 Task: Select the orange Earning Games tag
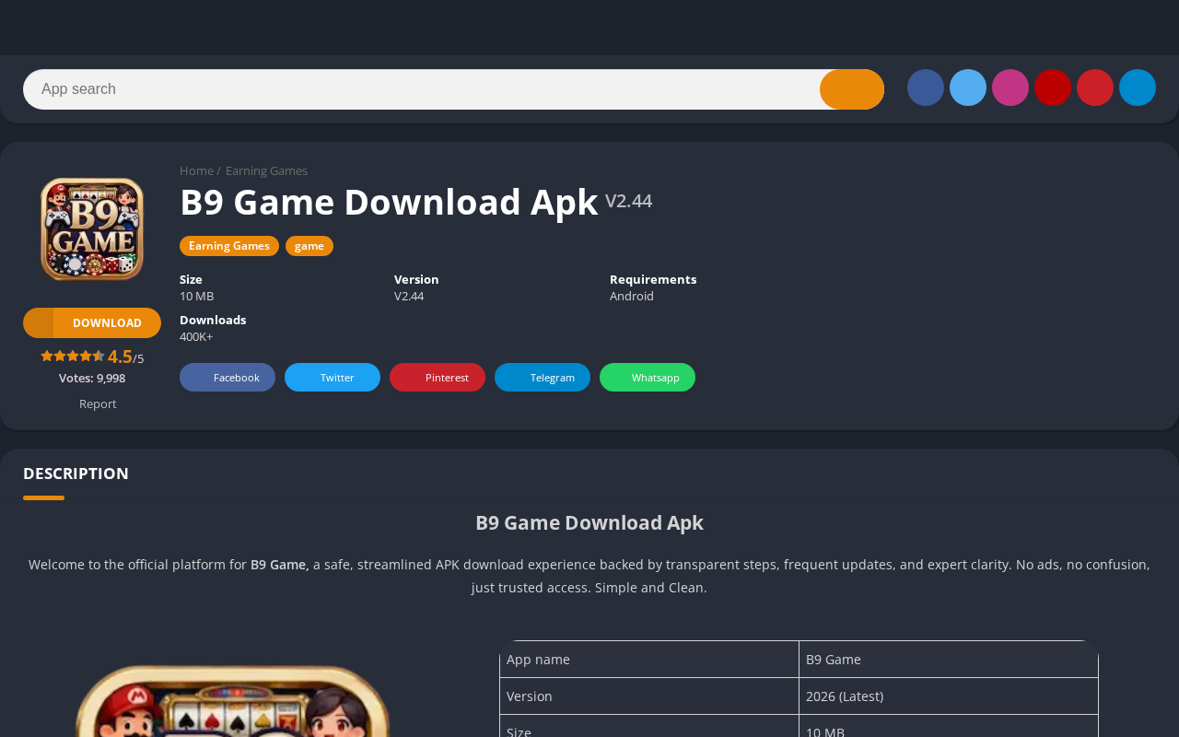[x=229, y=246]
